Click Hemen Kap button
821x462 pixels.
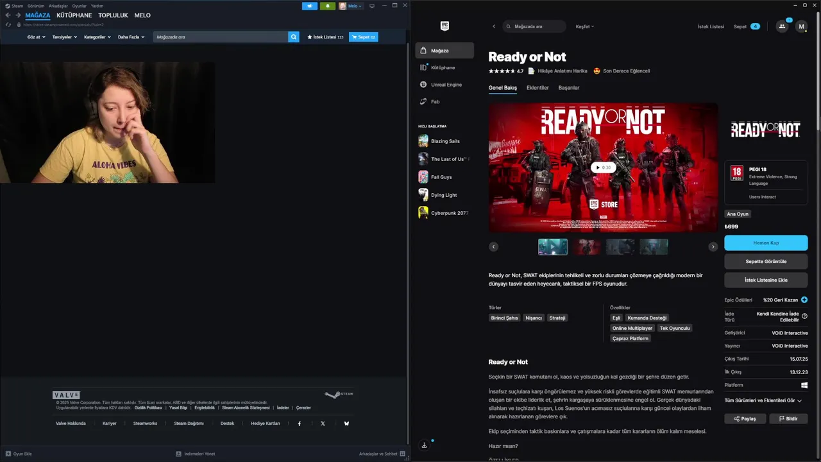point(766,243)
